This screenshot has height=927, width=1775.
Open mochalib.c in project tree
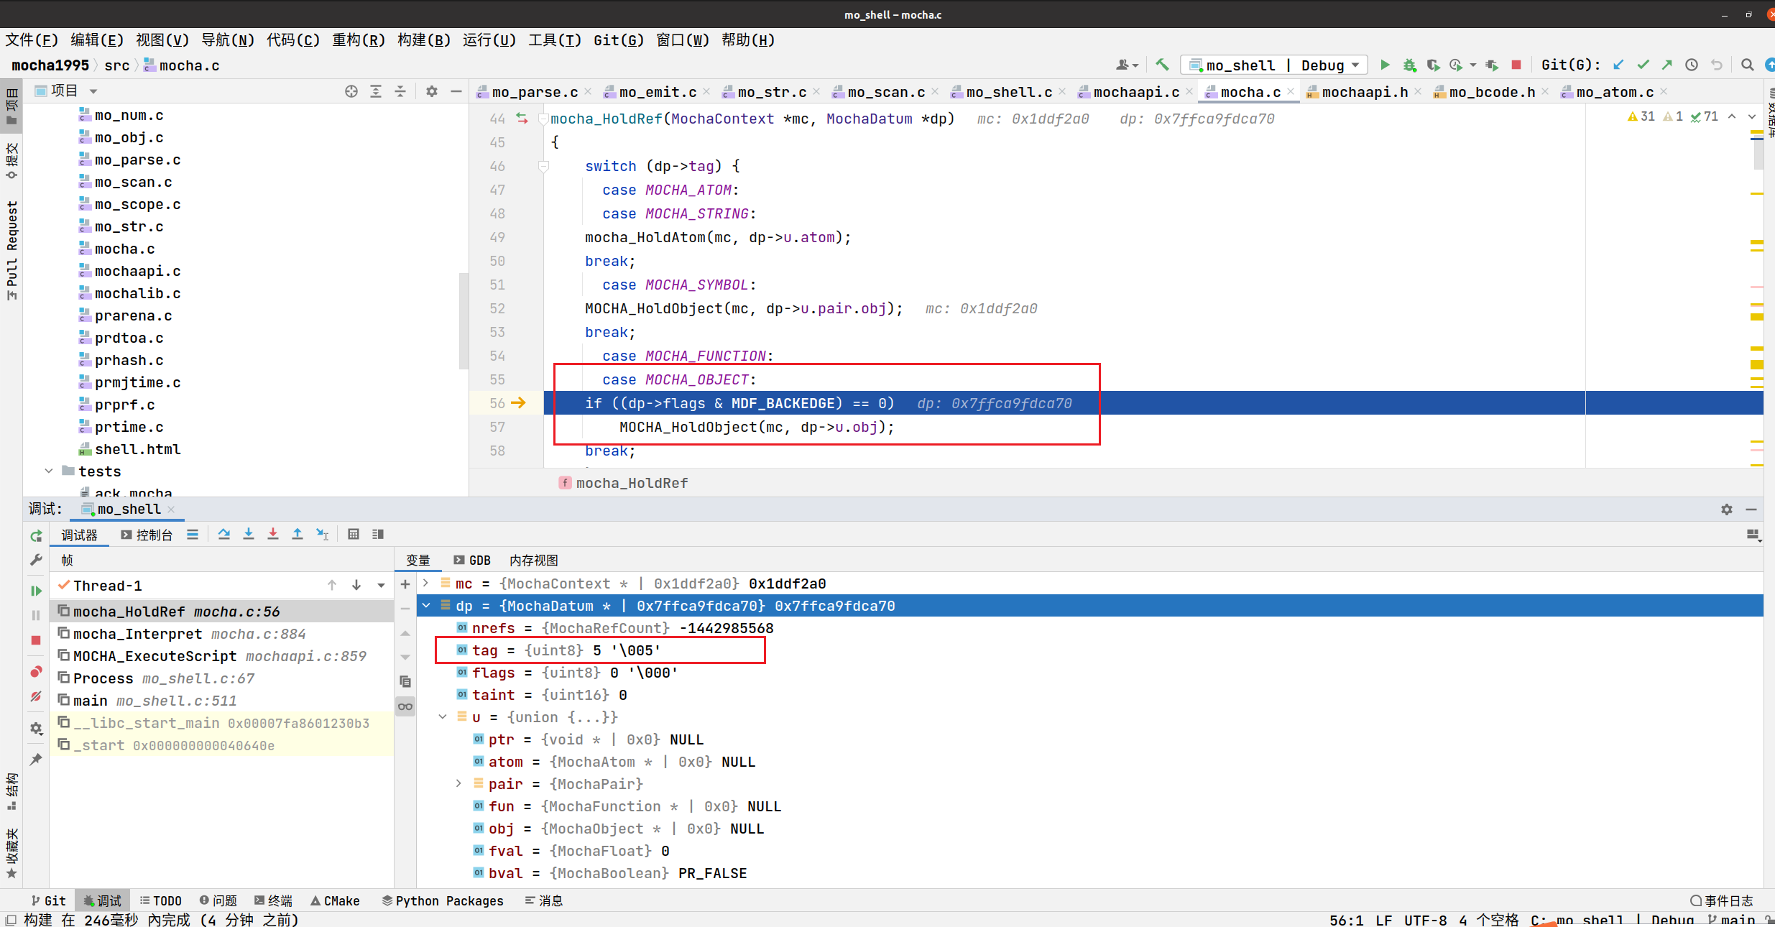(137, 293)
